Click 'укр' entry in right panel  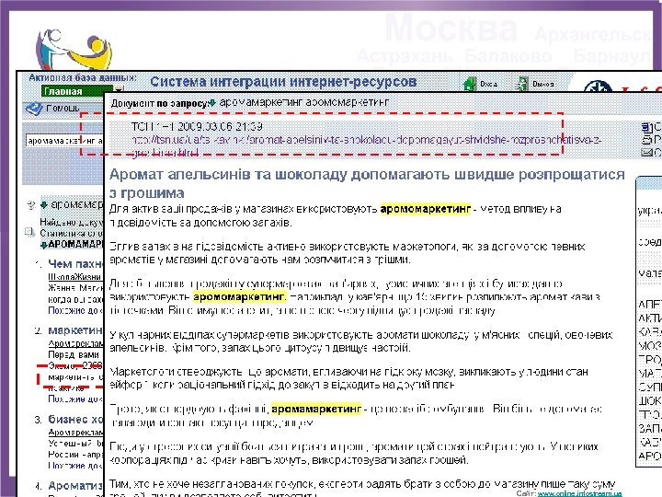pyautogui.click(x=649, y=211)
